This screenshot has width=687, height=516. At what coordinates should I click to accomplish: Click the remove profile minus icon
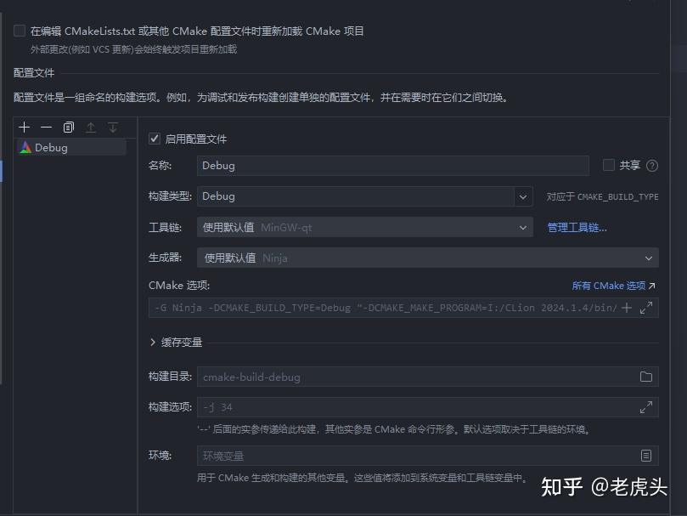pyautogui.click(x=47, y=126)
